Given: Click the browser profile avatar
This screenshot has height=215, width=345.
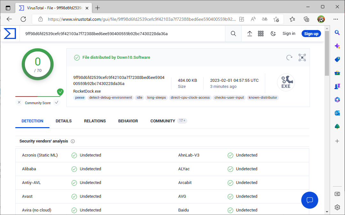Looking at the screenshot, I should click(x=321, y=19).
